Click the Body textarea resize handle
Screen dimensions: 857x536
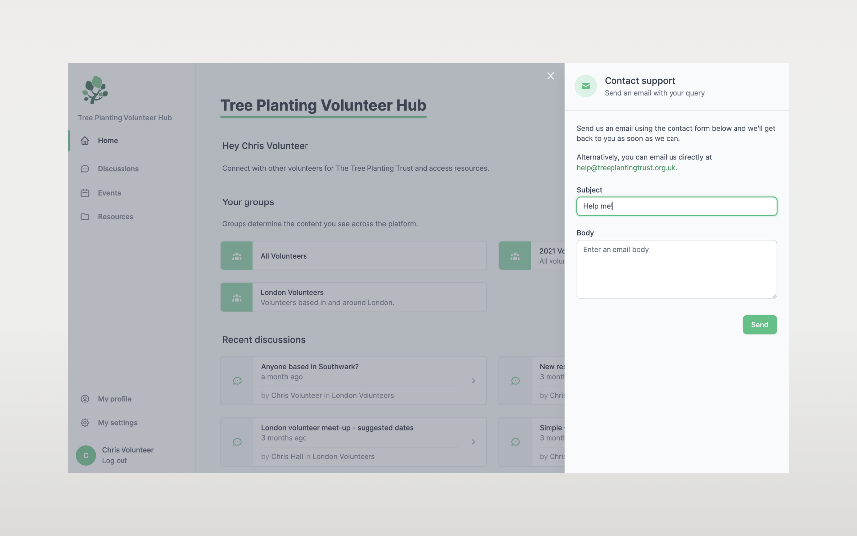774,296
